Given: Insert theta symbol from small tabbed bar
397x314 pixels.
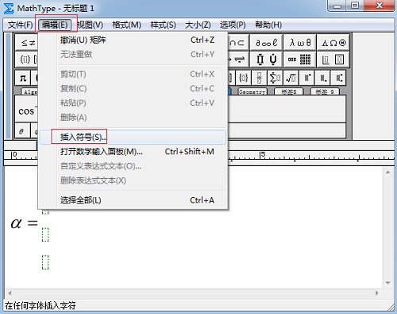Looking at the screenshot, I should [x=21, y=130].
